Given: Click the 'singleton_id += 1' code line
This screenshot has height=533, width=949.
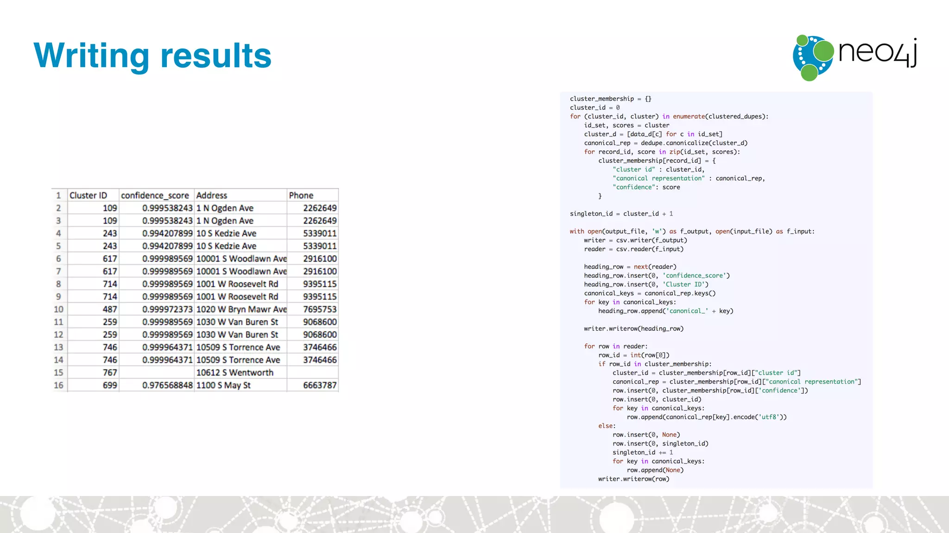Looking at the screenshot, I should (643, 452).
